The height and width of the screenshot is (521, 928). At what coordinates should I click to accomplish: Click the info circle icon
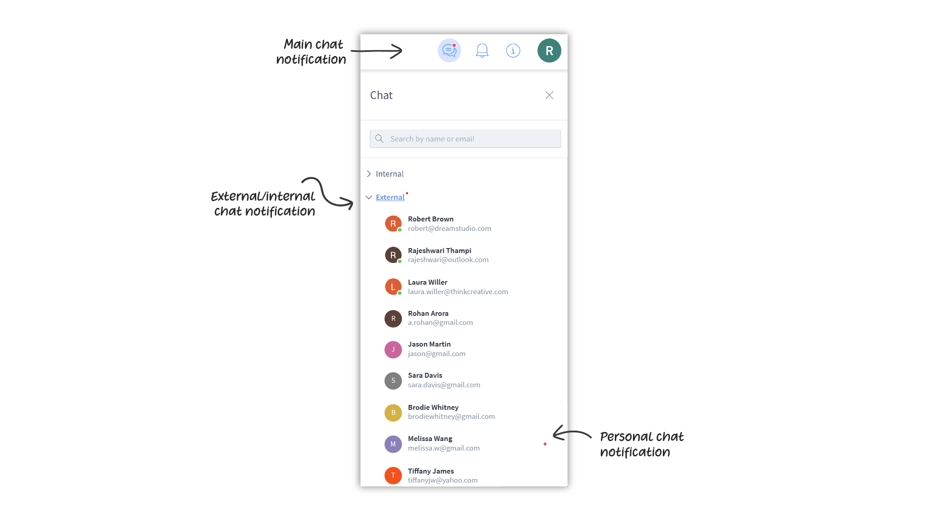[x=513, y=50]
